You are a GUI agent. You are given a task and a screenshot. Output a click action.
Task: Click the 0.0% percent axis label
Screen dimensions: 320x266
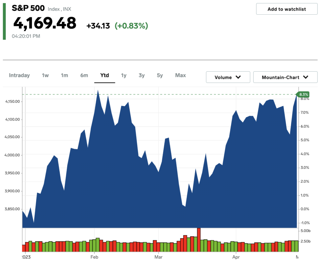tap(305, 209)
